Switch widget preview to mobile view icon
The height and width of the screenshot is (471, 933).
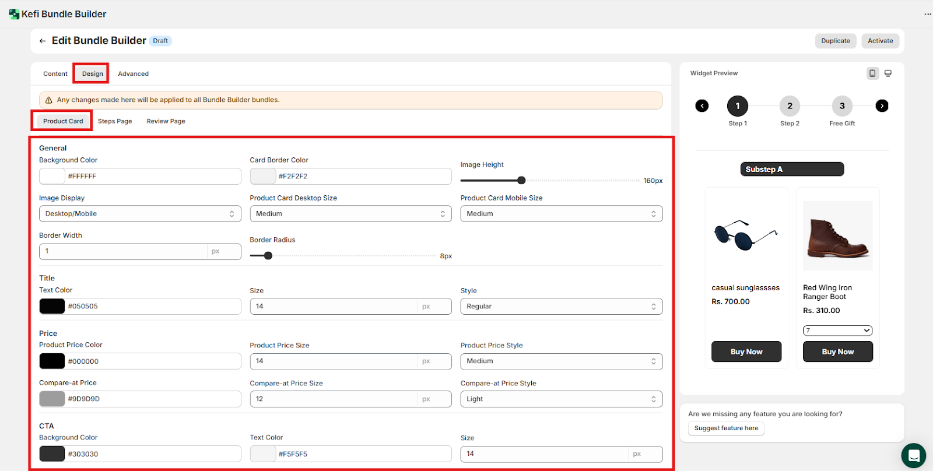pos(872,73)
